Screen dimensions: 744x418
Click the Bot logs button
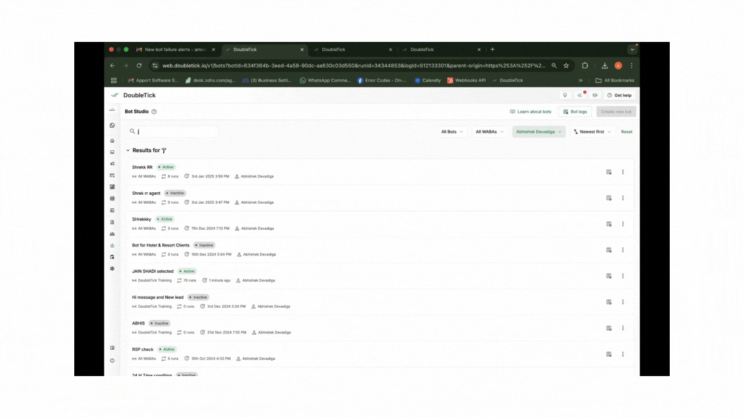575,112
